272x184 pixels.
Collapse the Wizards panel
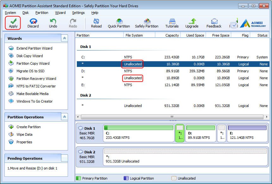coord(64,38)
